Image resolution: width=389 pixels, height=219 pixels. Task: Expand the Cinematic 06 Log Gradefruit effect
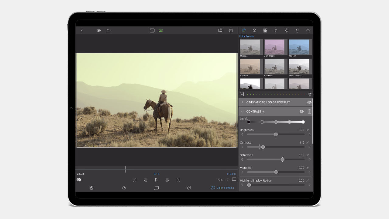click(242, 103)
